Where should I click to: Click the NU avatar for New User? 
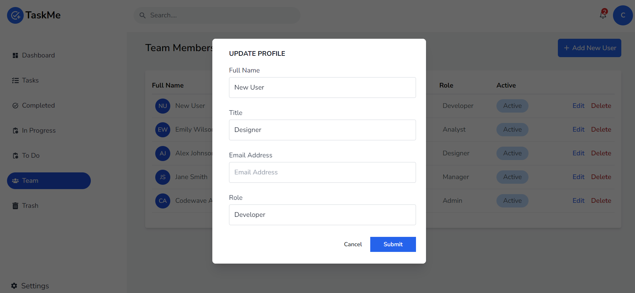[163, 106]
